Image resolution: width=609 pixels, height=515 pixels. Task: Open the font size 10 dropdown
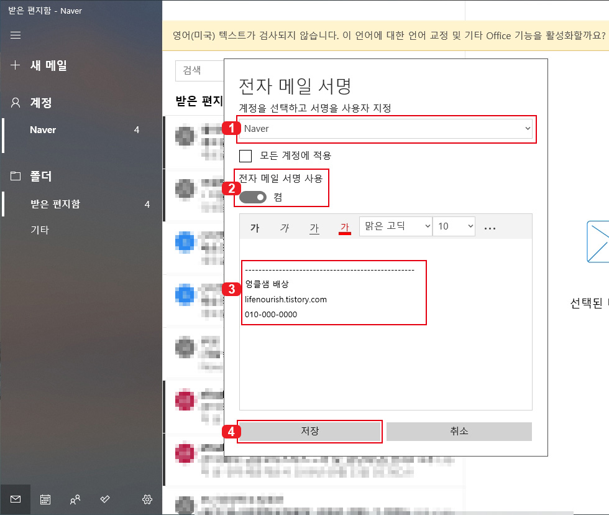(454, 226)
